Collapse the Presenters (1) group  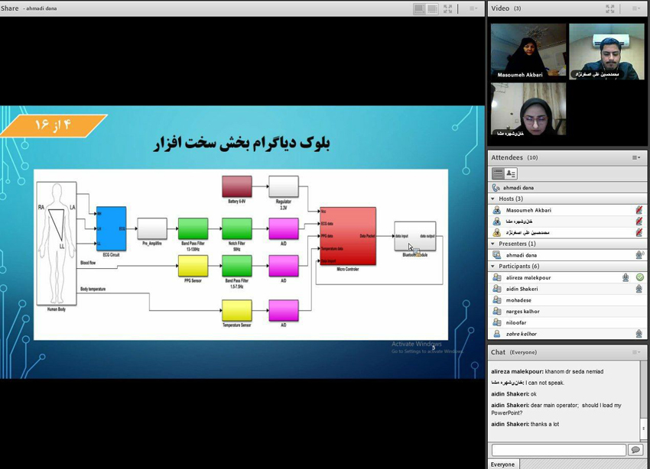pos(493,244)
